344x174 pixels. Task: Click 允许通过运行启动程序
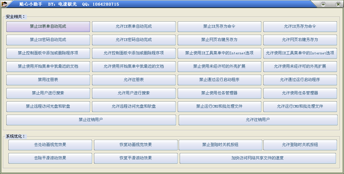(x=300, y=80)
